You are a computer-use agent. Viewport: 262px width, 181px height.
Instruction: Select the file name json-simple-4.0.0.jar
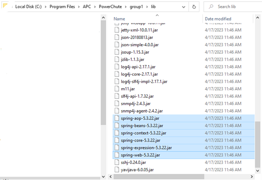(x=140, y=45)
